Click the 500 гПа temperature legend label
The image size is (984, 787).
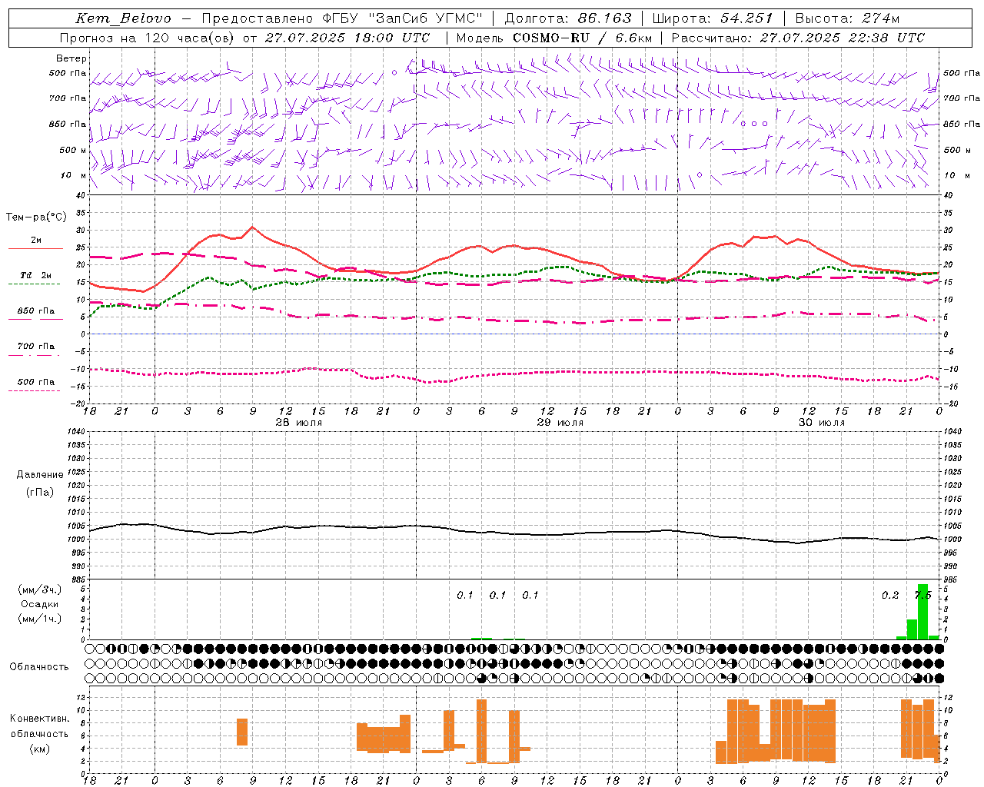coord(36,382)
